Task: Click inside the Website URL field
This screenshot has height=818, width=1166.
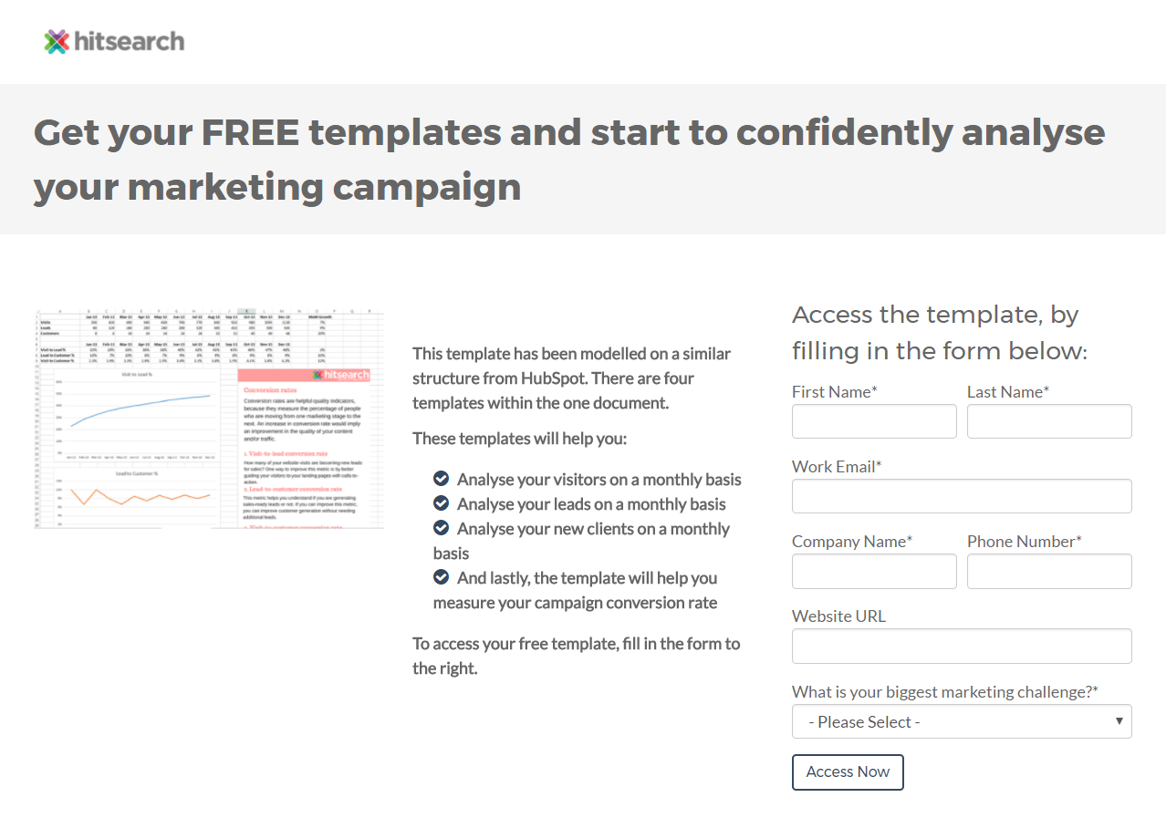Action: (x=962, y=646)
